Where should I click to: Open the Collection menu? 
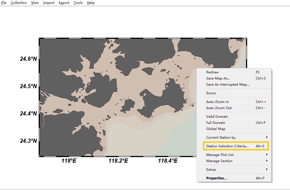pyautogui.click(x=19, y=3)
